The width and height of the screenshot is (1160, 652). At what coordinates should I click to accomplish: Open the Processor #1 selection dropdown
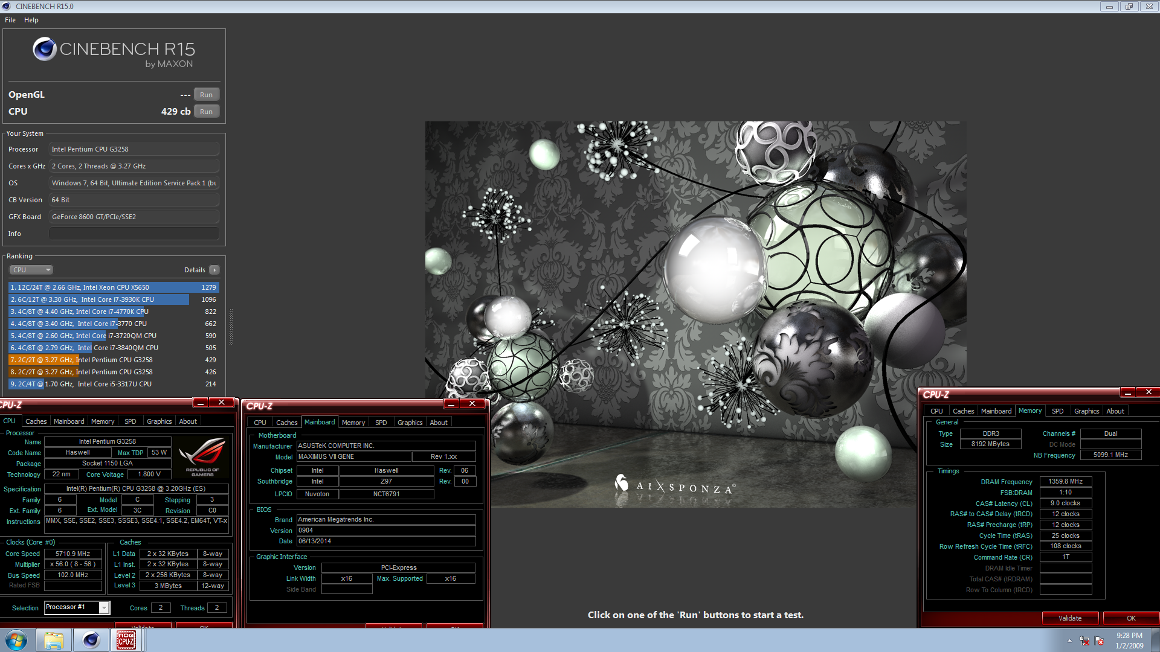coord(104,608)
